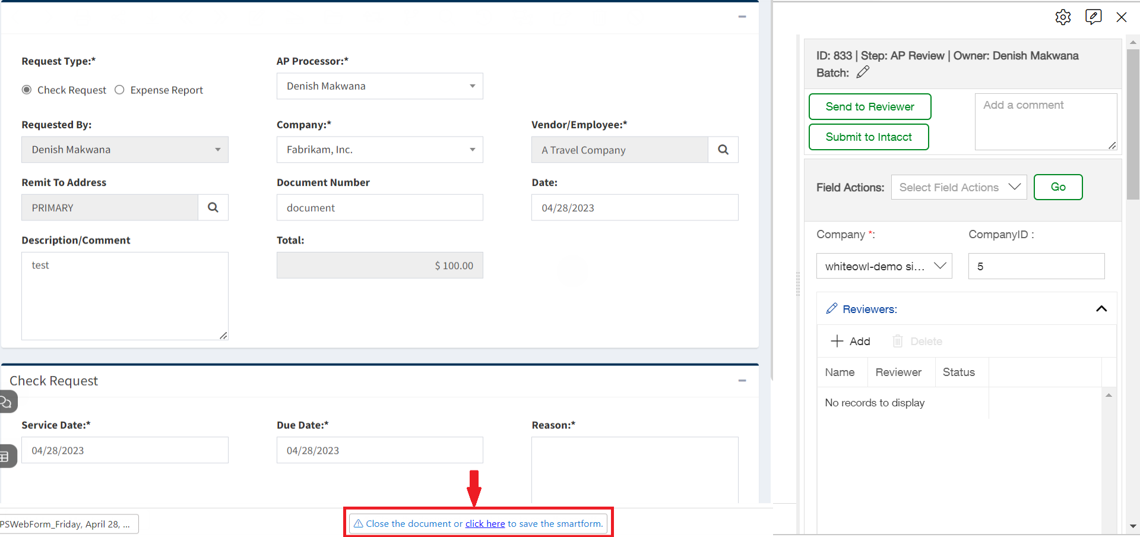Click the Delete trash icon in Reviewers
This screenshot has width=1140, height=537.
point(898,341)
